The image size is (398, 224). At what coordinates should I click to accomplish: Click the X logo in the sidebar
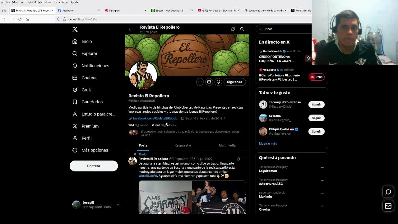click(75, 29)
